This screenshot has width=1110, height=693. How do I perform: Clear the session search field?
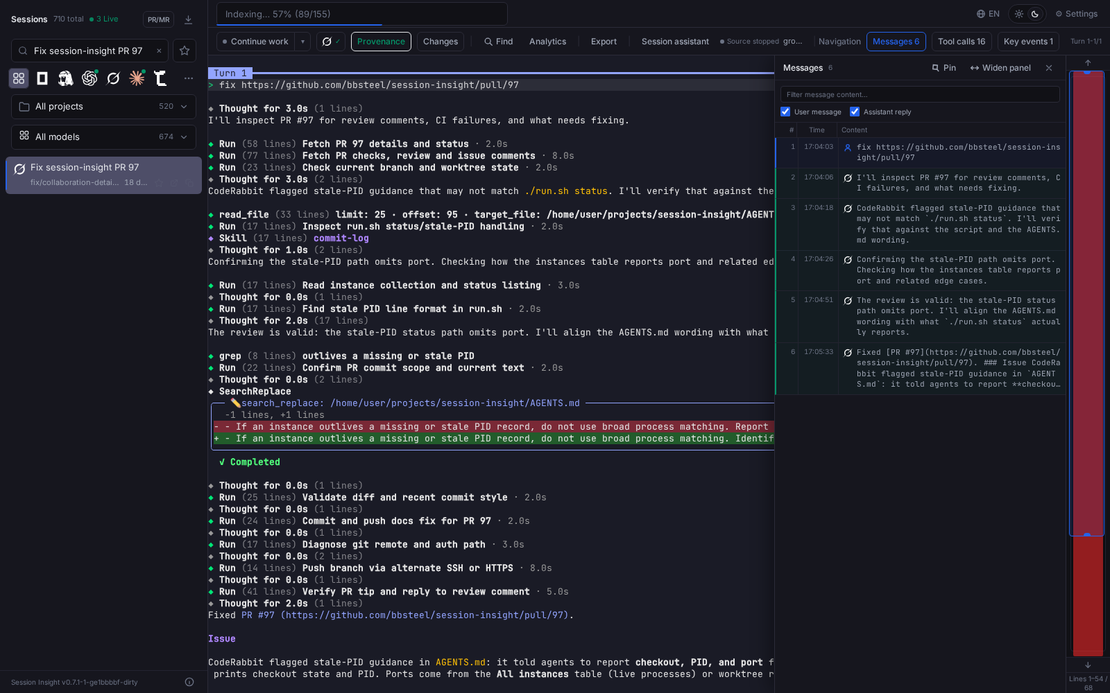(159, 51)
